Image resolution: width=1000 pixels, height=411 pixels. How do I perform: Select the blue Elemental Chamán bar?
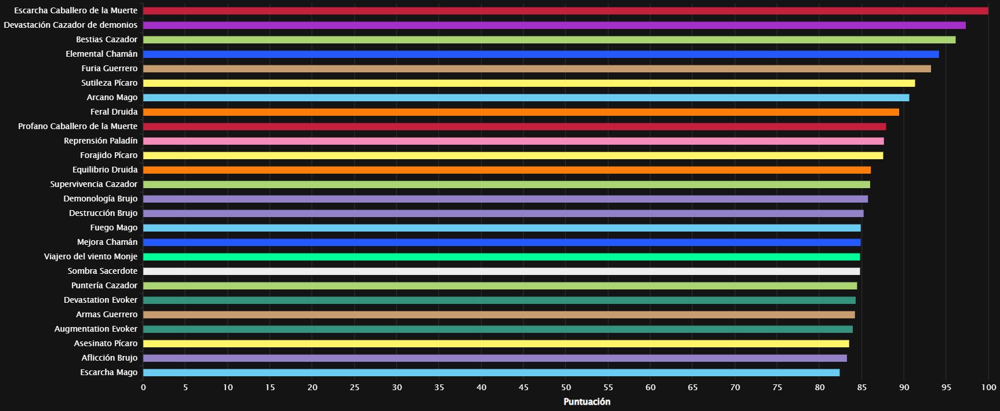coord(541,54)
